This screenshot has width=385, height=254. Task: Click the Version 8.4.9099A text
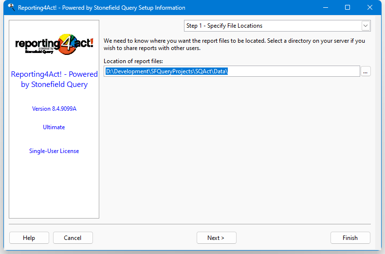coord(54,109)
